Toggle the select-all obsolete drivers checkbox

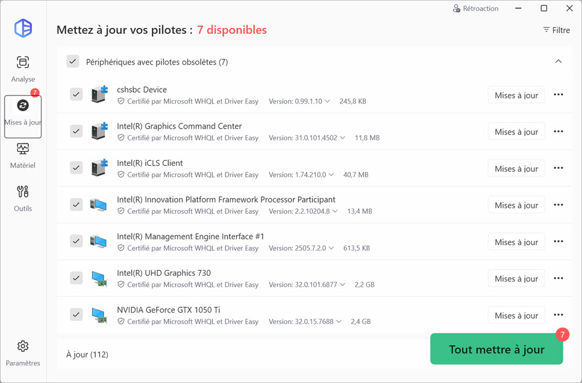73,62
